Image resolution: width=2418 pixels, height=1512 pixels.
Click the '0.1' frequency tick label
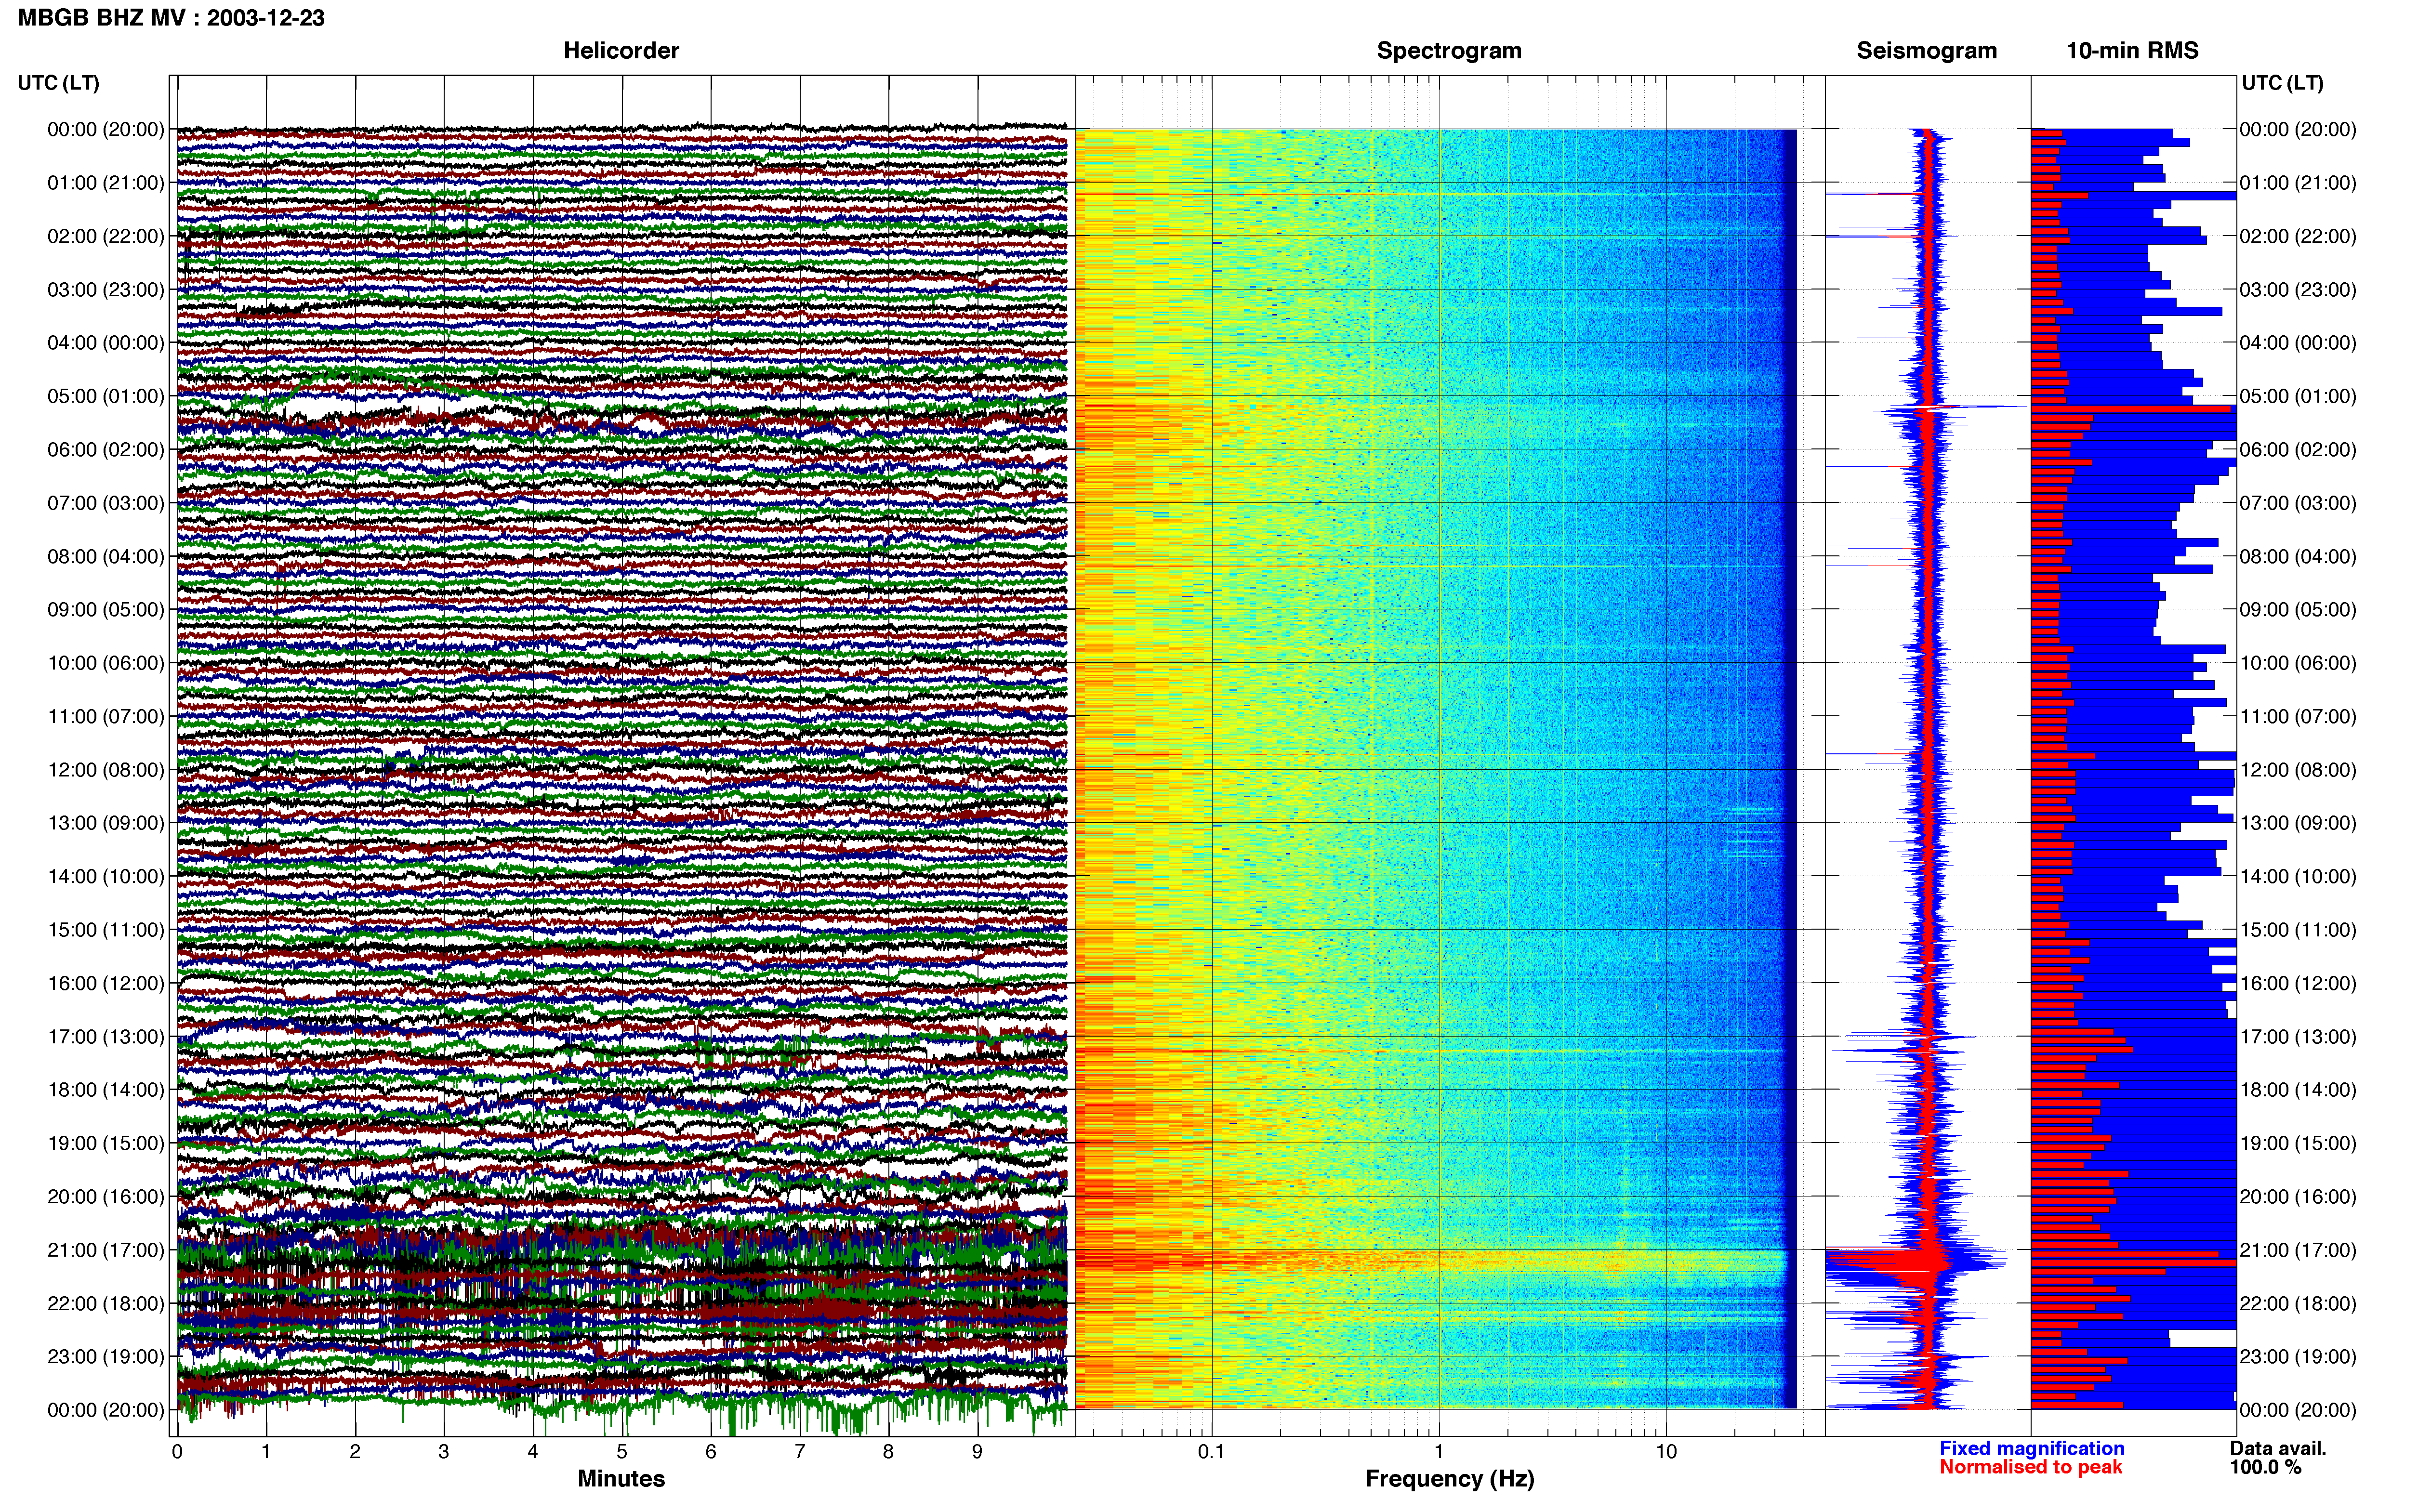click(x=1211, y=1452)
